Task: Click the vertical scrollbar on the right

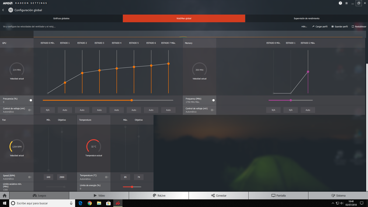Action: pyautogui.click(x=367, y=127)
